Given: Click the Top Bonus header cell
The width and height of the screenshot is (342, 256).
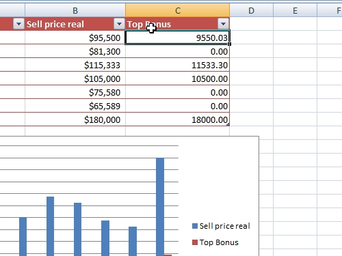Looking at the screenshot, I should click(x=178, y=24).
